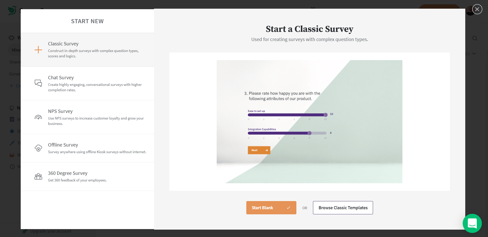Click the Chat Survey speech bubbles icon
The width and height of the screenshot is (488, 237).
pos(38,83)
